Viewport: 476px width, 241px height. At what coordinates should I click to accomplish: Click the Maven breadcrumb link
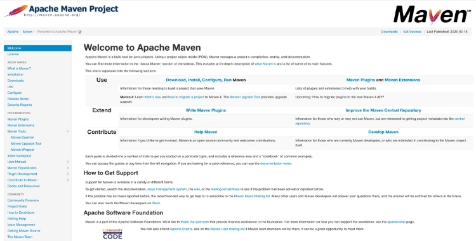(27, 32)
